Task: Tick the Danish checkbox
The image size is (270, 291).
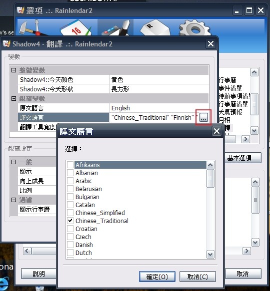Action: point(70,245)
